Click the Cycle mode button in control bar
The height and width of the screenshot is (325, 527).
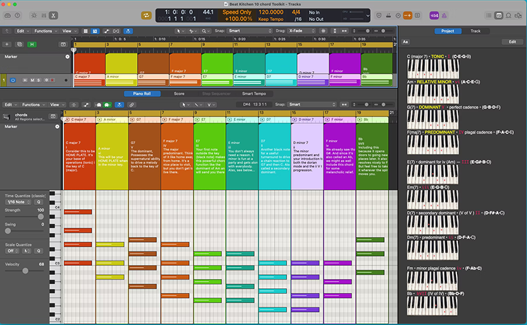click(146, 15)
